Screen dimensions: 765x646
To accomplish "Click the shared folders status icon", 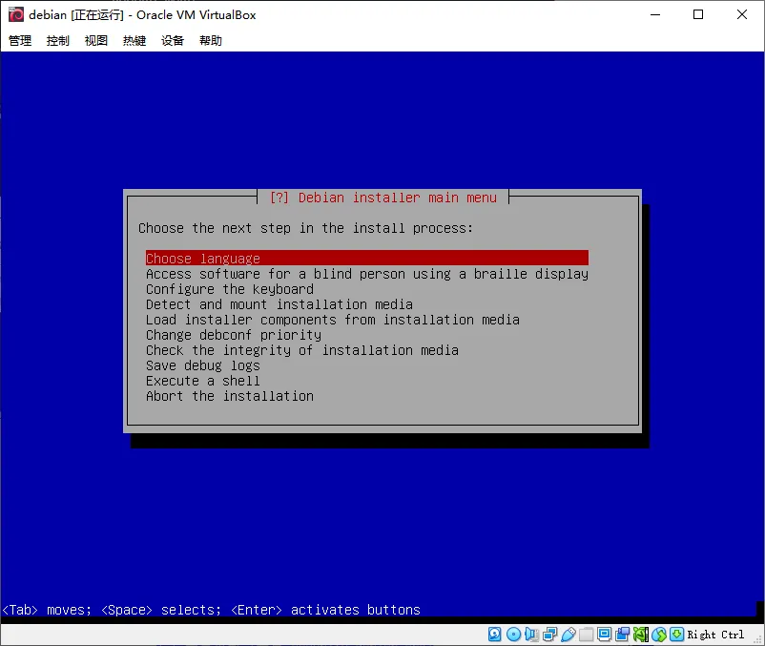I will click(586, 635).
